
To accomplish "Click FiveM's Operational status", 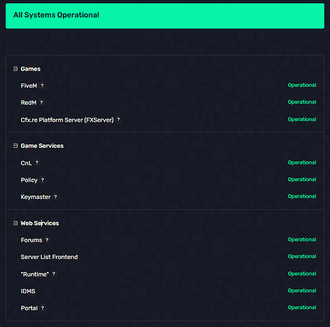I will [302, 85].
